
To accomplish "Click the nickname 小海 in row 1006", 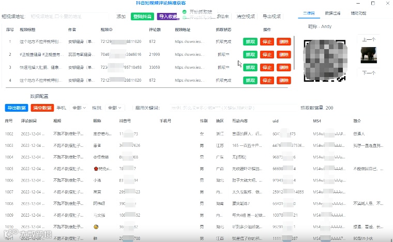I will [97, 180].
